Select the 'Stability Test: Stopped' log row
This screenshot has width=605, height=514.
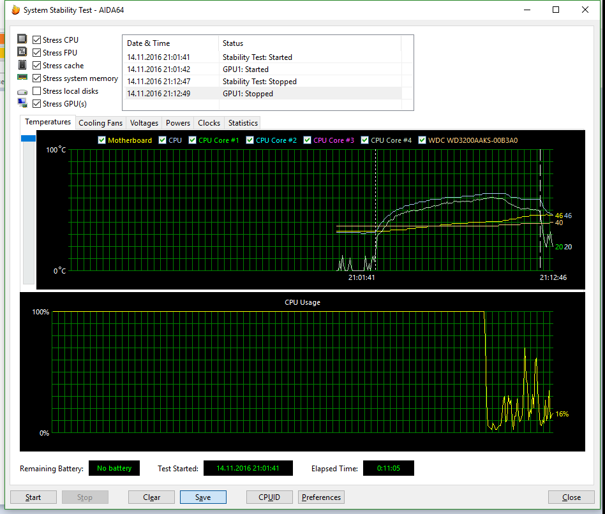point(262,82)
